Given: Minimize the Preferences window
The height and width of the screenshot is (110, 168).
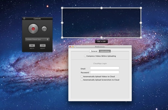Looking at the screenshot, I should (73, 47).
